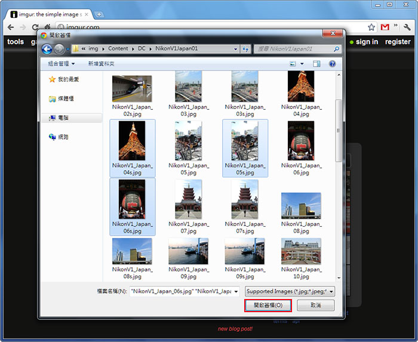
Task: Click the Content breadcrumb in path
Action: tap(118, 49)
